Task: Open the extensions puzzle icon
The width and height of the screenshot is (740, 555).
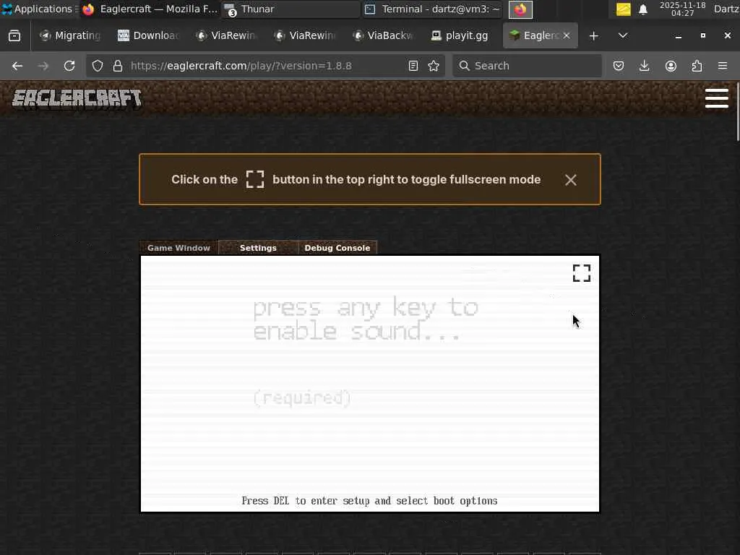Action: click(x=697, y=66)
